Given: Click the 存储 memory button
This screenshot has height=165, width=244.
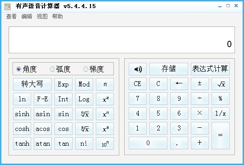Looking at the screenshot, I should (x=168, y=69).
